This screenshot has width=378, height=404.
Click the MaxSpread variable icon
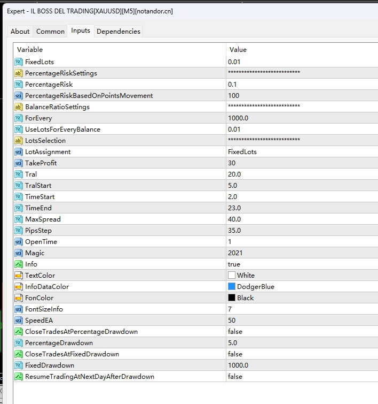[19, 219]
